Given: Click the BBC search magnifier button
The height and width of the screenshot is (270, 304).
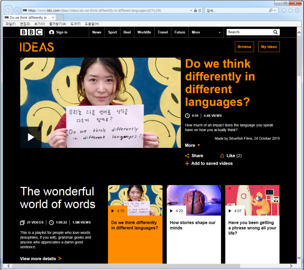Looking at the screenshot, I should (275, 32).
